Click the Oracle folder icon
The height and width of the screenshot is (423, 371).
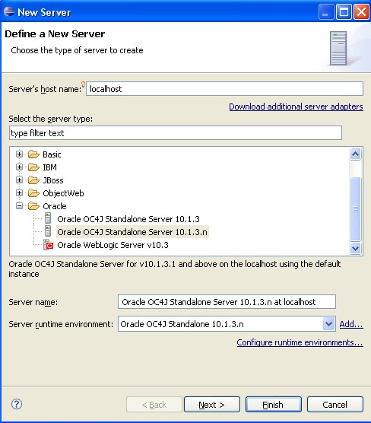33,206
